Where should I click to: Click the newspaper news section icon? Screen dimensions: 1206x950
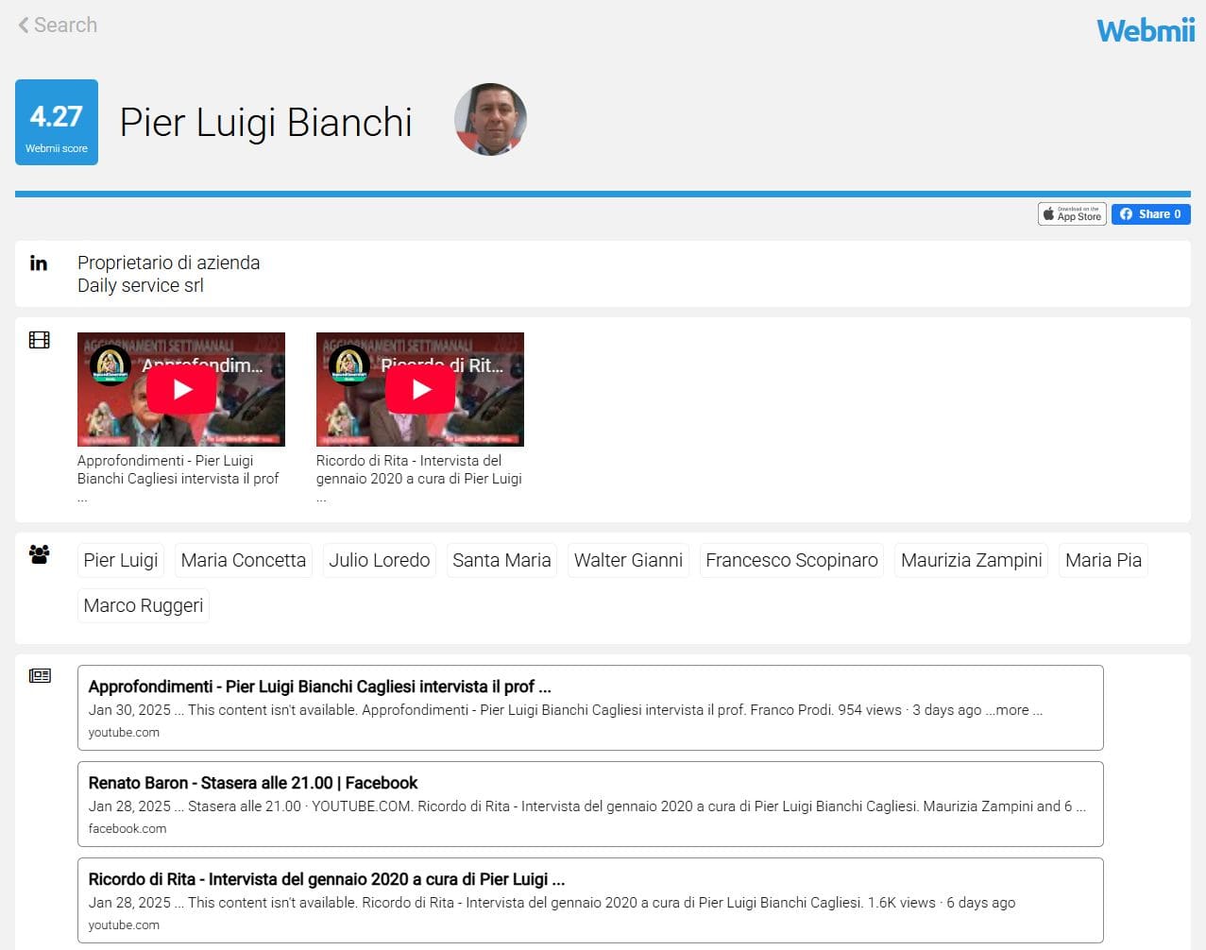40,675
